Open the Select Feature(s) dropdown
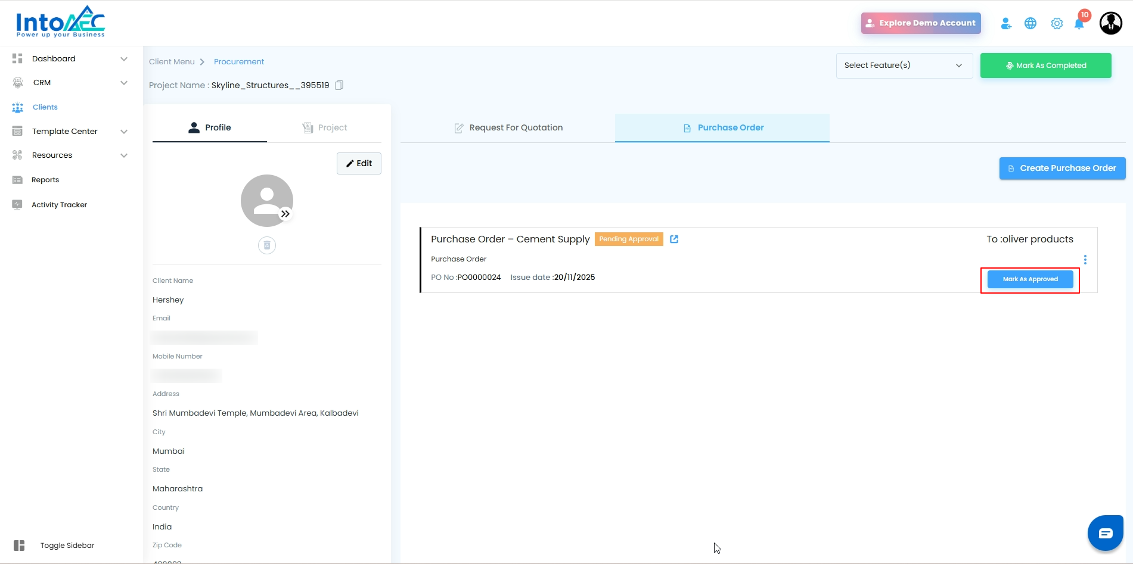 (x=904, y=66)
